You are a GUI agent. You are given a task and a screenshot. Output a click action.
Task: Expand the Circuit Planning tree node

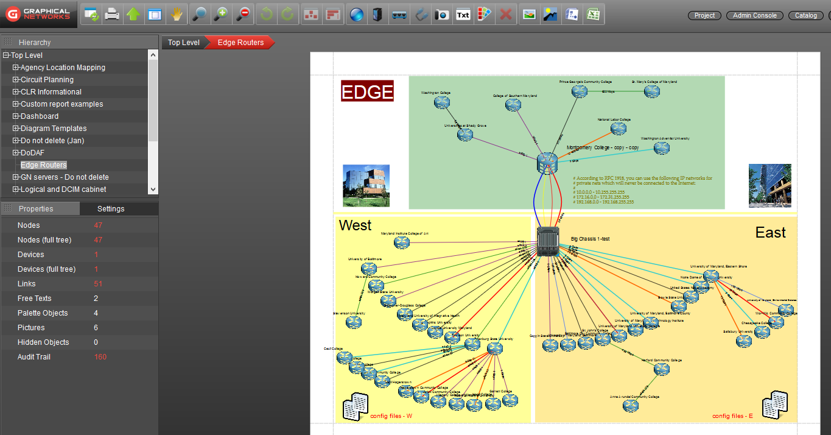click(x=16, y=80)
